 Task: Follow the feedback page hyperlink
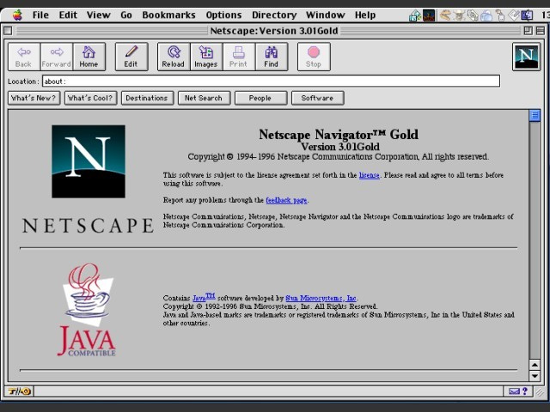point(286,200)
